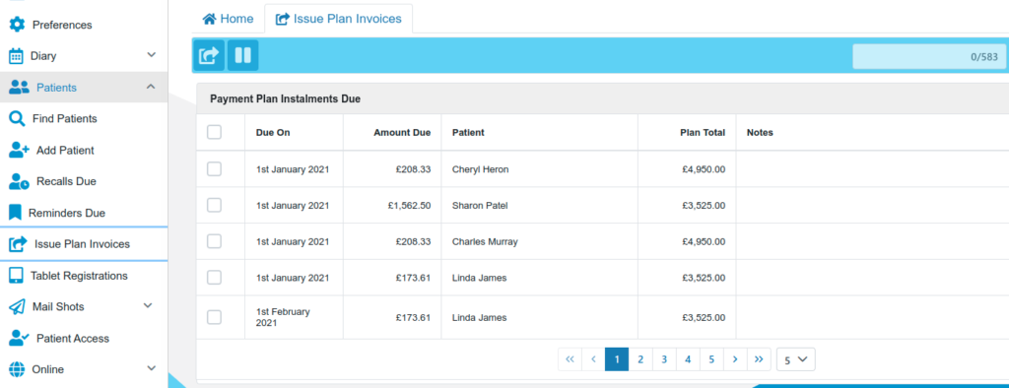Expand the Diary menu chevron

[x=151, y=55]
